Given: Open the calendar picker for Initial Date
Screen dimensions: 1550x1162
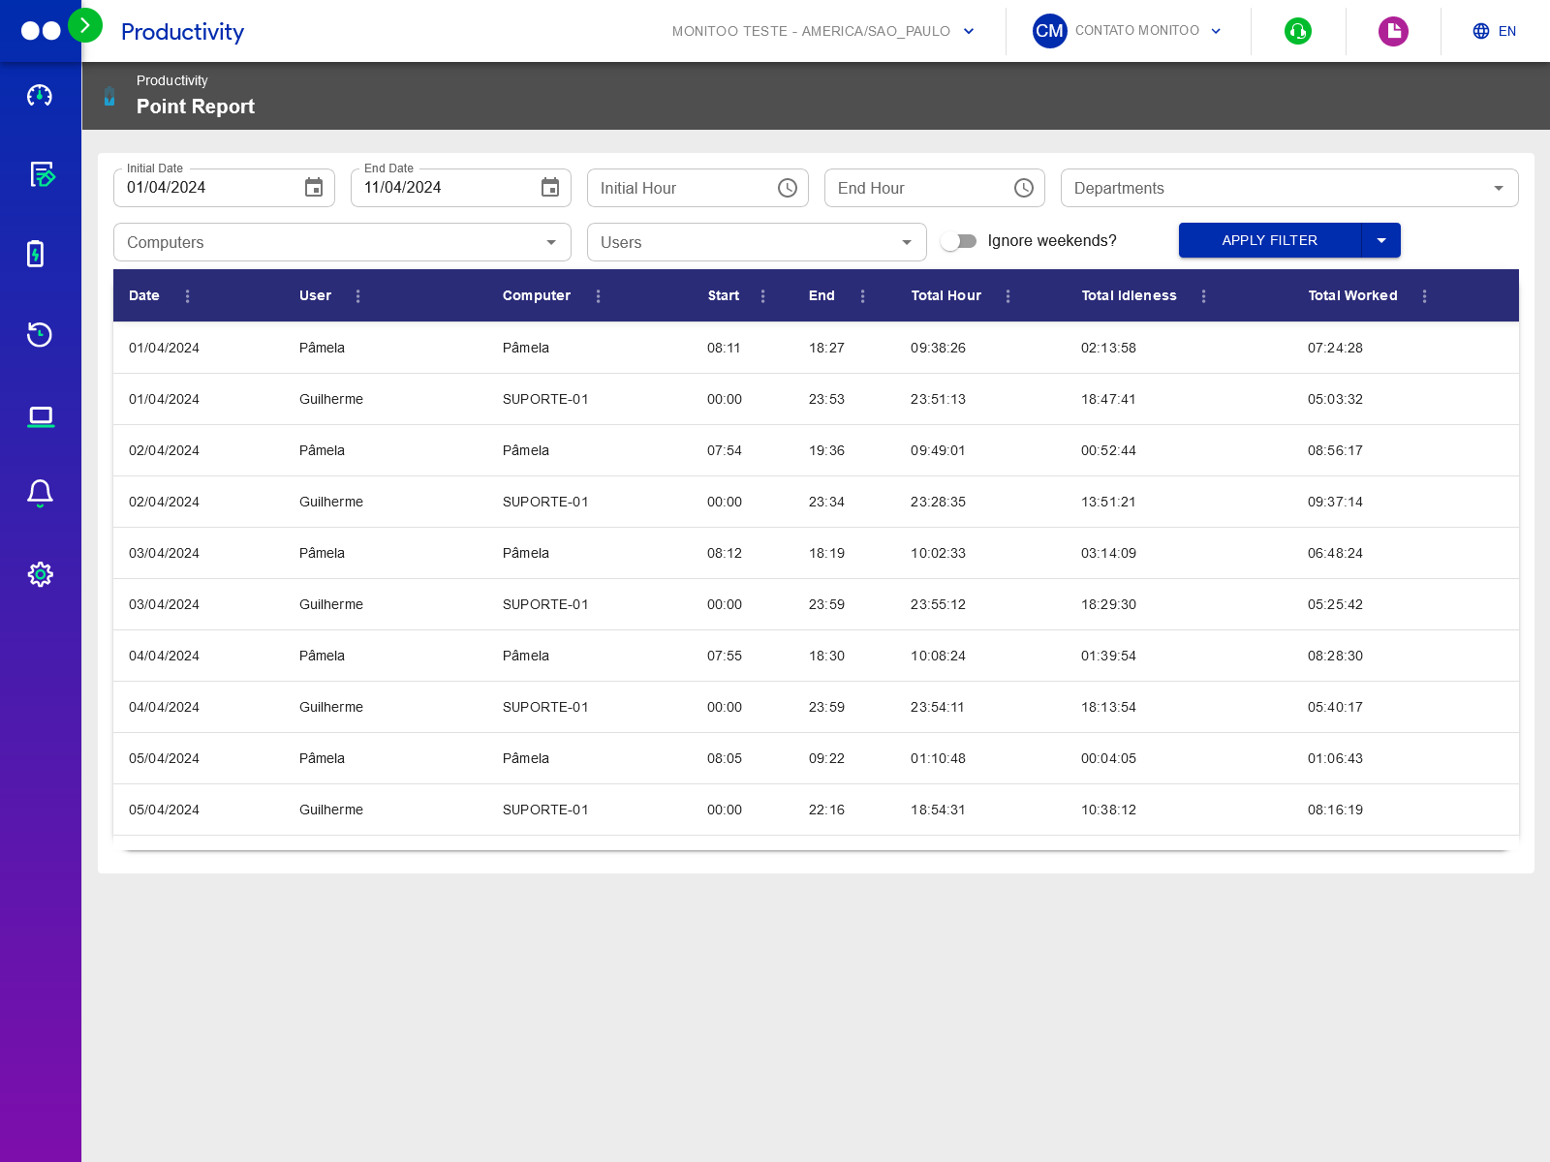Looking at the screenshot, I should pyautogui.click(x=313, y=187).
